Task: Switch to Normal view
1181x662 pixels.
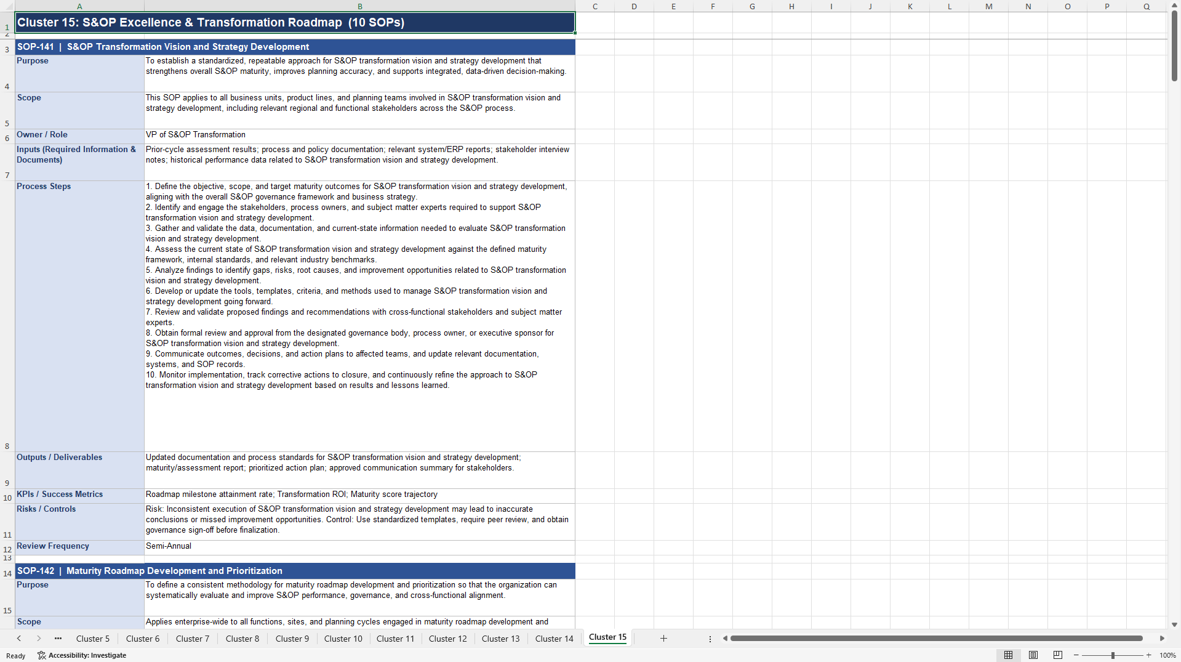Action: click(x=1008, y=655)
